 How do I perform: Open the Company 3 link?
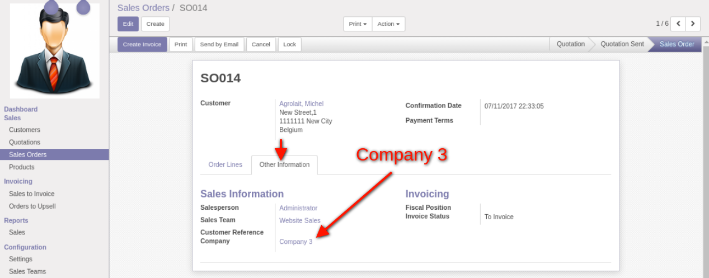point(296,242)
